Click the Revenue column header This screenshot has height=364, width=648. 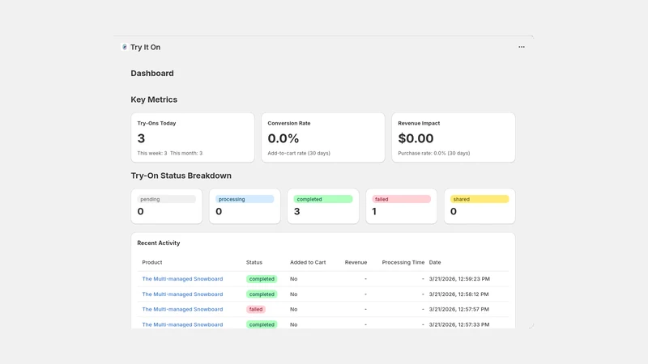(x=356, y=262)
